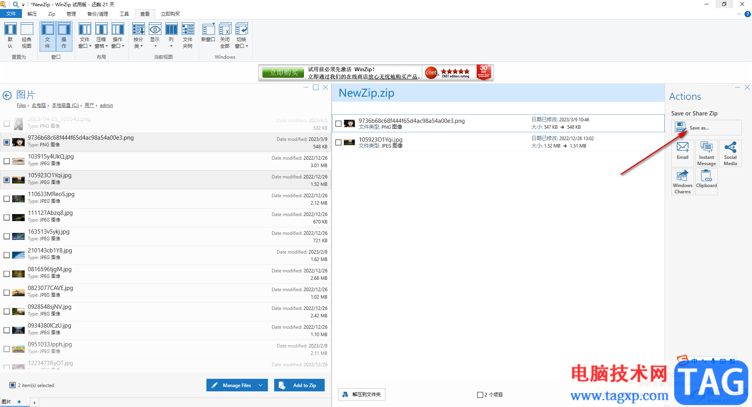Click the Save as... action icon
The image size is (752, 407).
706,128
